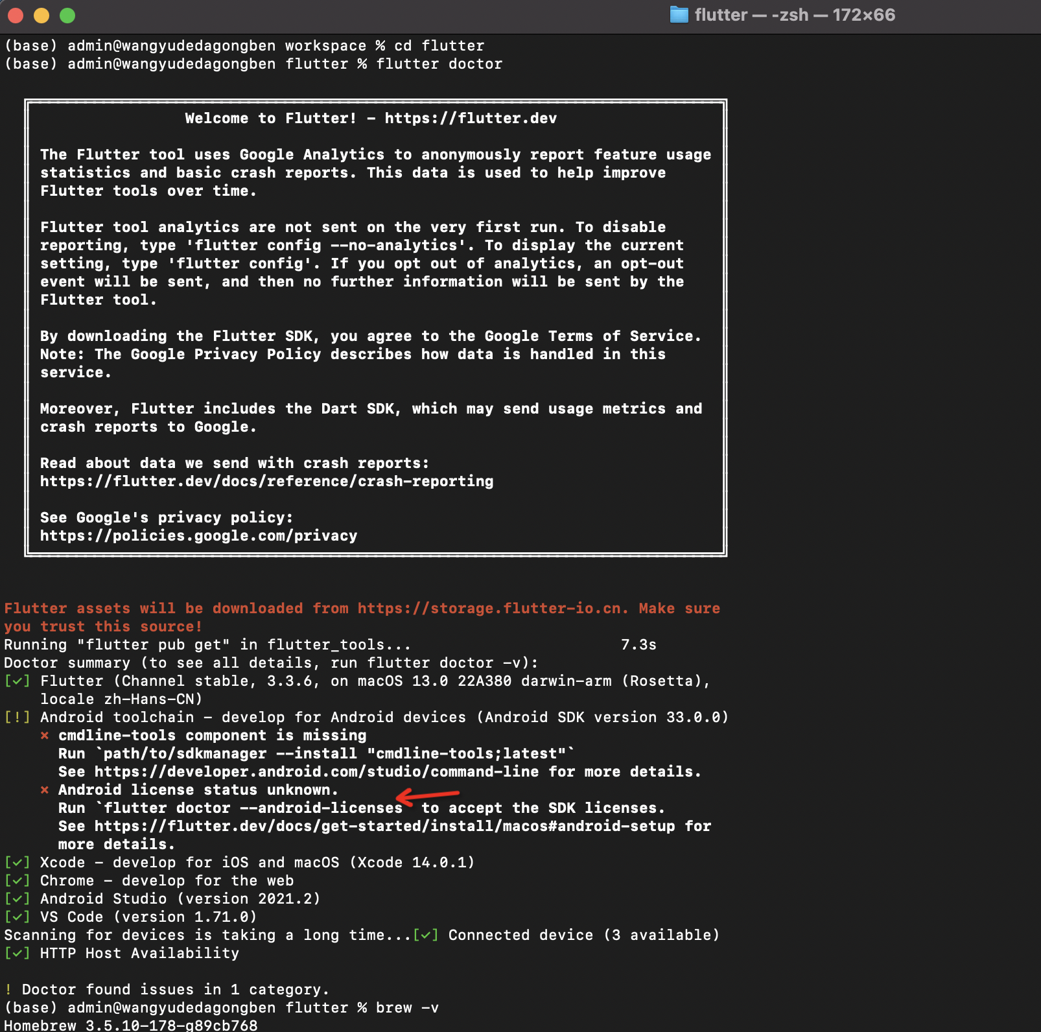Click the green check next to Chrome line
1041x1032 pixels.
(17, 881)
